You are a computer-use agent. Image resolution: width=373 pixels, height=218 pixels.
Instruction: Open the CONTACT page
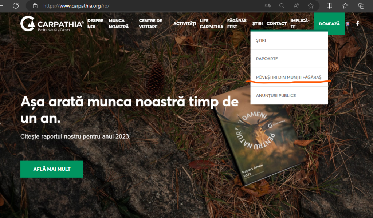(276, 24)
